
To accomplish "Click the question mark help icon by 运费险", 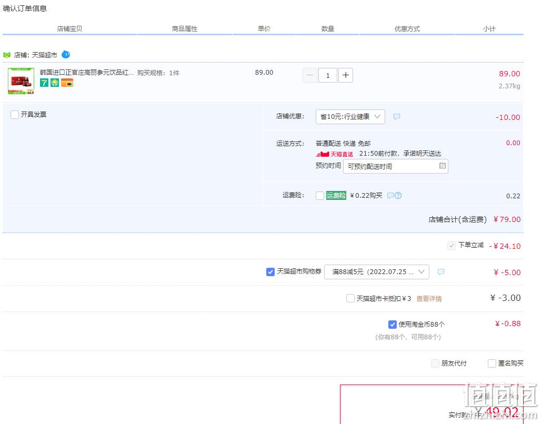I will [398, 196].
